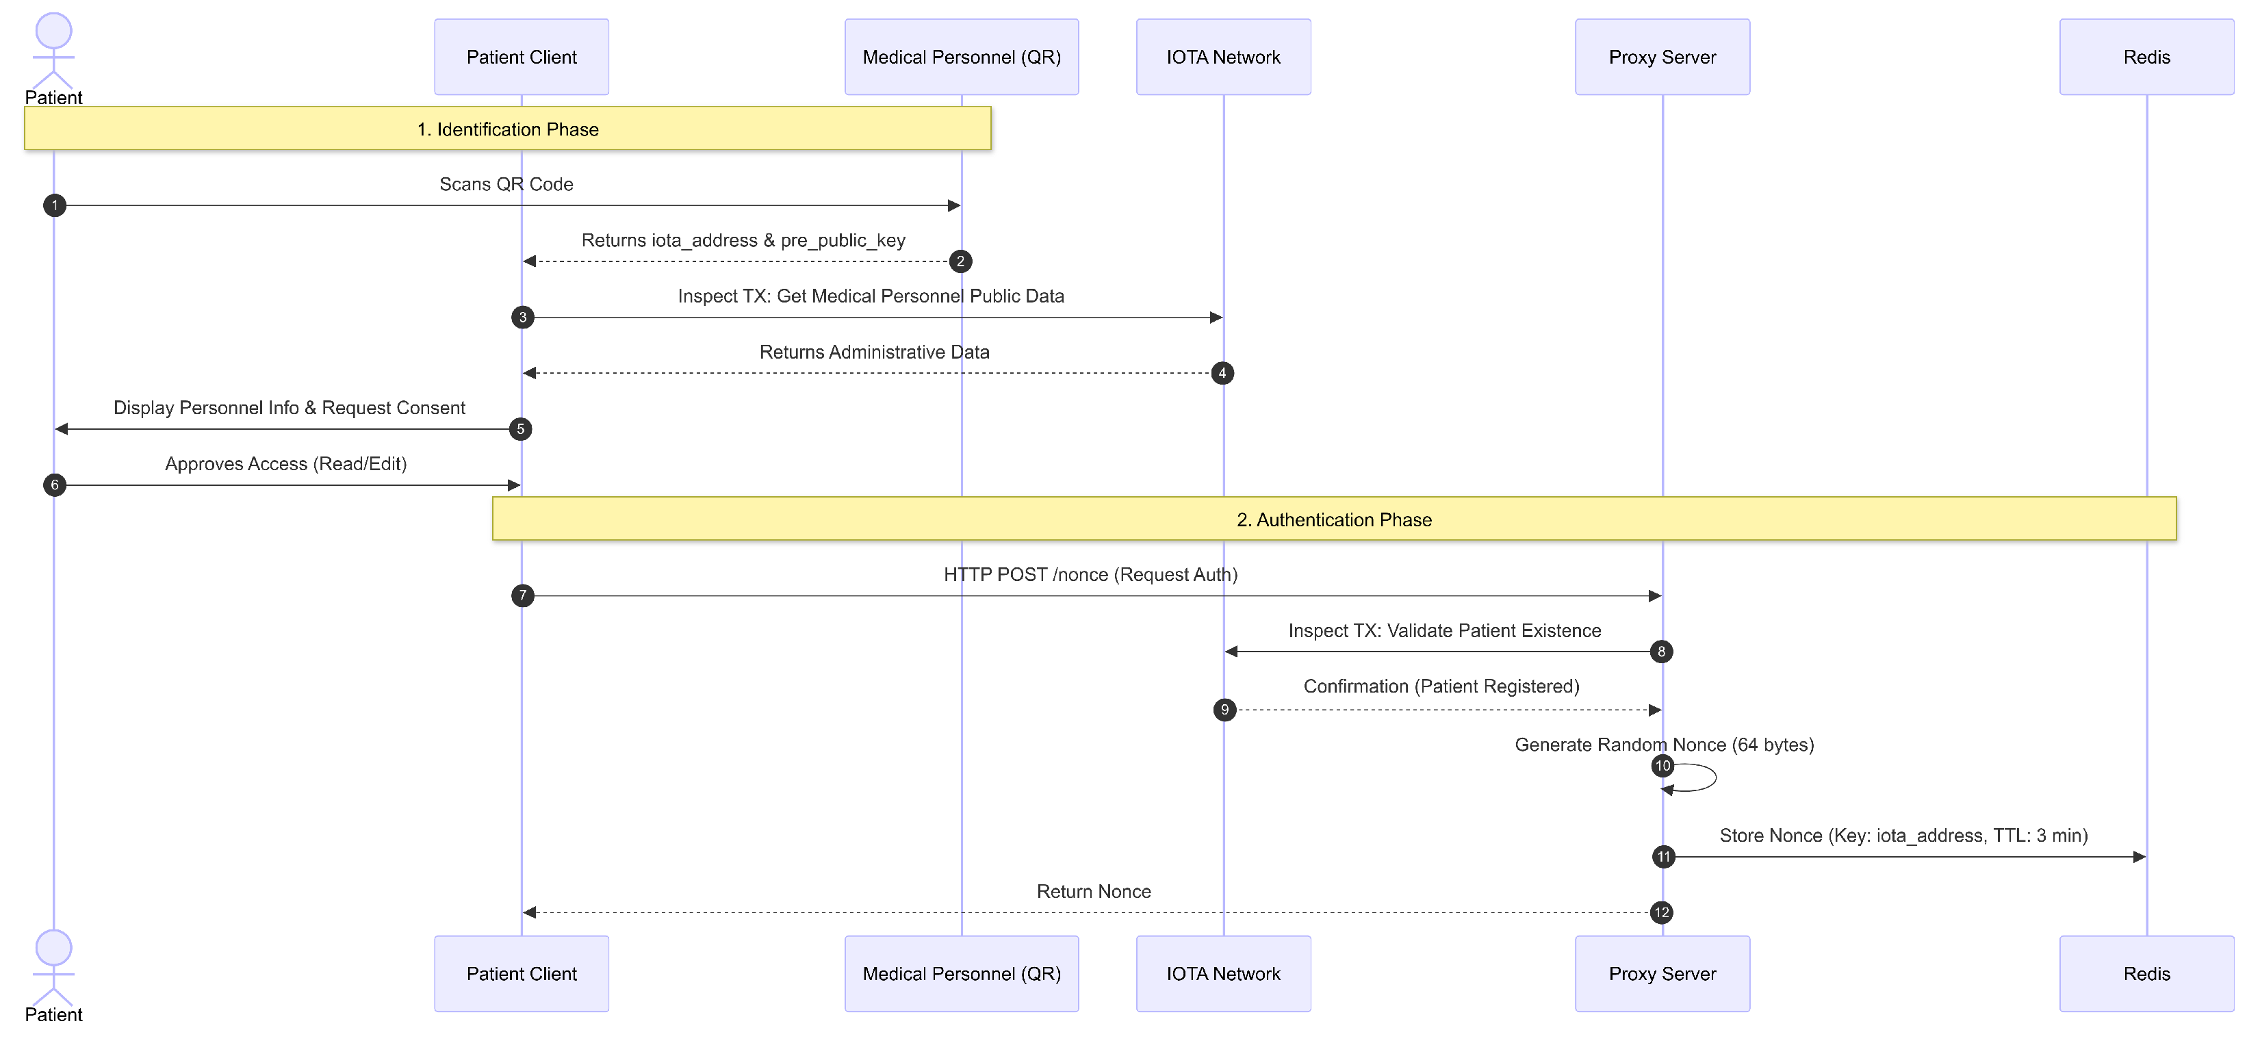Viewport: 2260px width, 1043px height.
Task: Click sequence number 1 circle marker
Action: (54, 205)
